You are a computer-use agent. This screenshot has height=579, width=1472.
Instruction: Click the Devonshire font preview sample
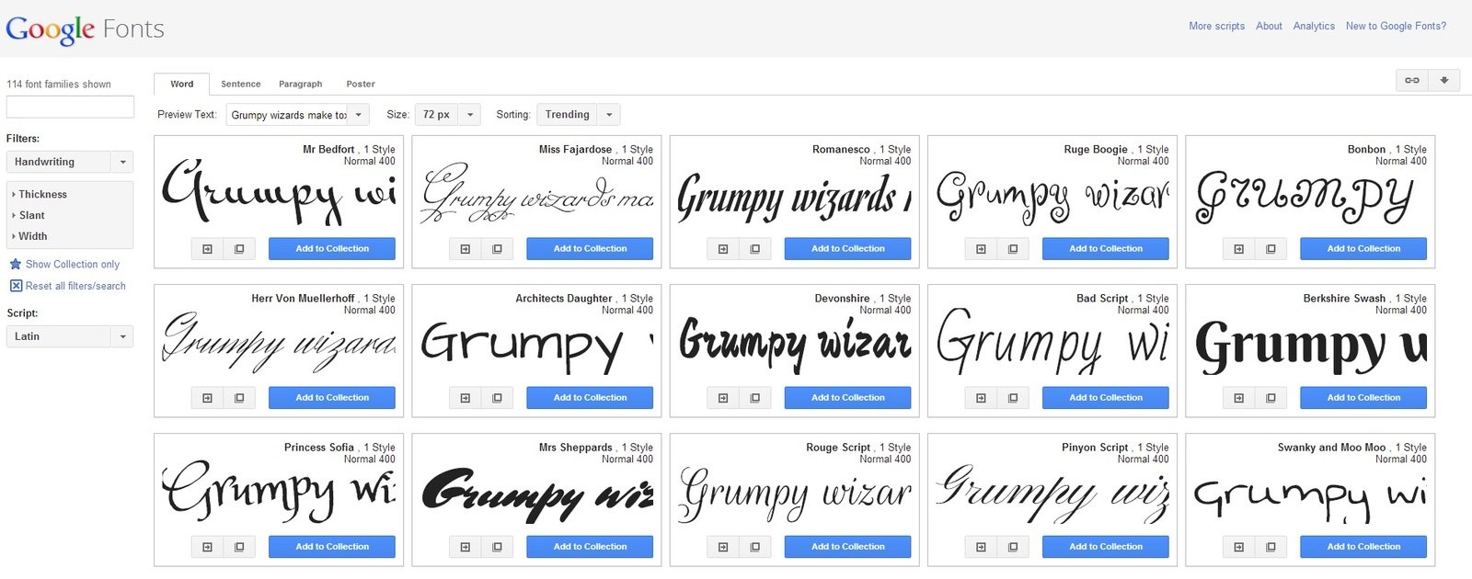click(x=795, y=344)
